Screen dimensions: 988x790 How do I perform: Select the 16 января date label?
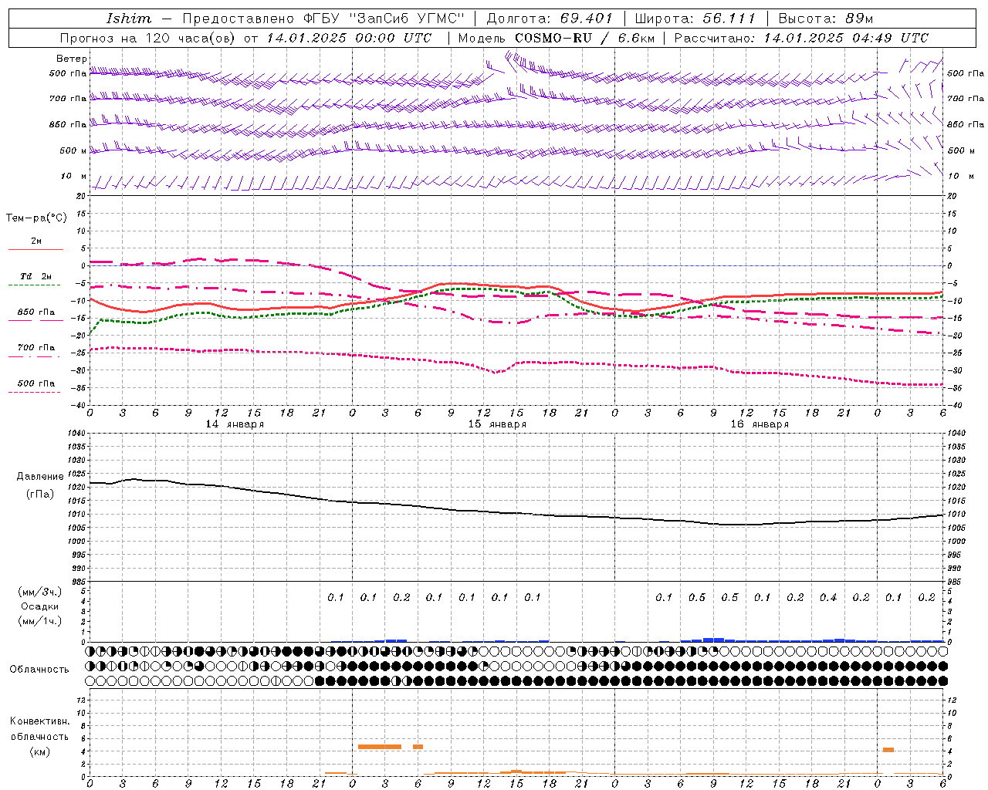[x=760, y=424]
